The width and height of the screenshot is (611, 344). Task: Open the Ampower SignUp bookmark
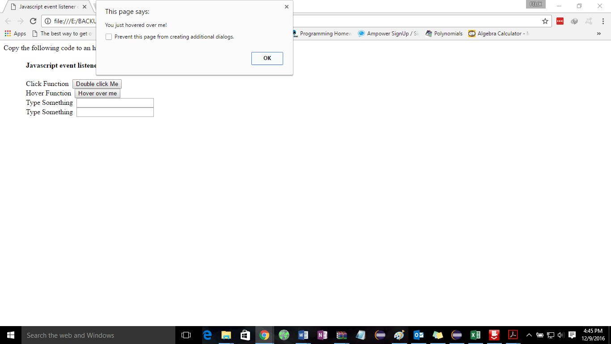click(388, 34)
